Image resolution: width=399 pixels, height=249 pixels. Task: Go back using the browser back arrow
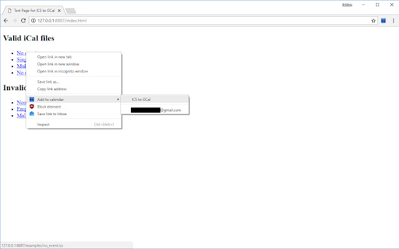[x=6, y=21]
